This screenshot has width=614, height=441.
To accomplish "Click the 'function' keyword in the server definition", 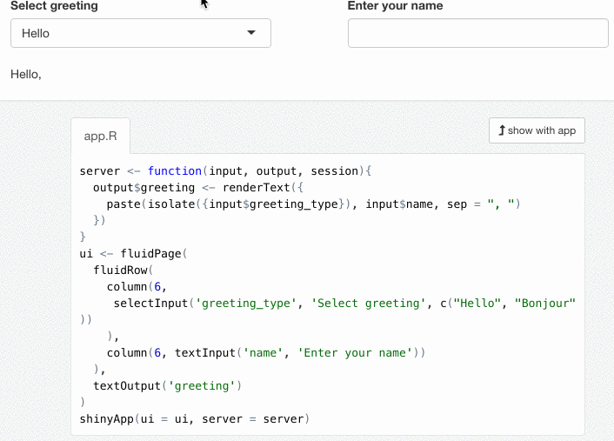I will (x=175, y=171).
